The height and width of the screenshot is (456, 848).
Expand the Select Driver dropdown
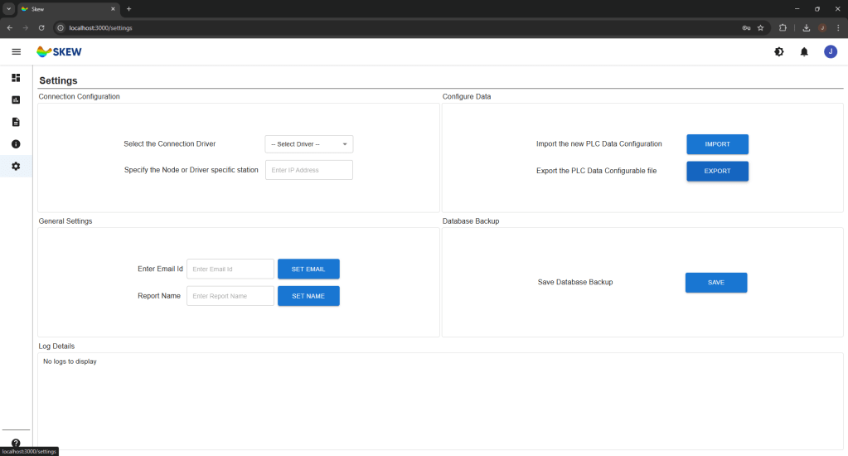[308, 144]
